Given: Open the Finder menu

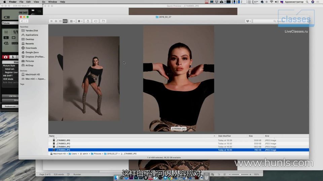Looking at the screenshot, I should coord(12,2).
